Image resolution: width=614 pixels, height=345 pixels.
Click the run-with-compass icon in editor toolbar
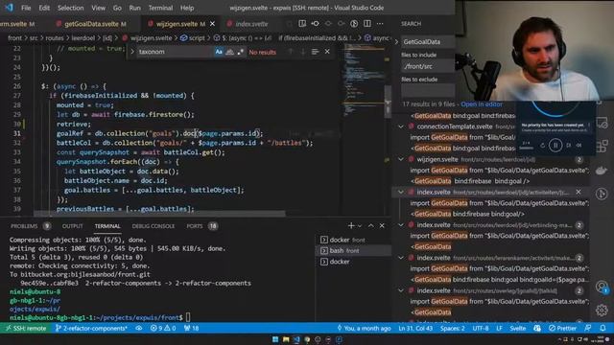coord(354,23)
